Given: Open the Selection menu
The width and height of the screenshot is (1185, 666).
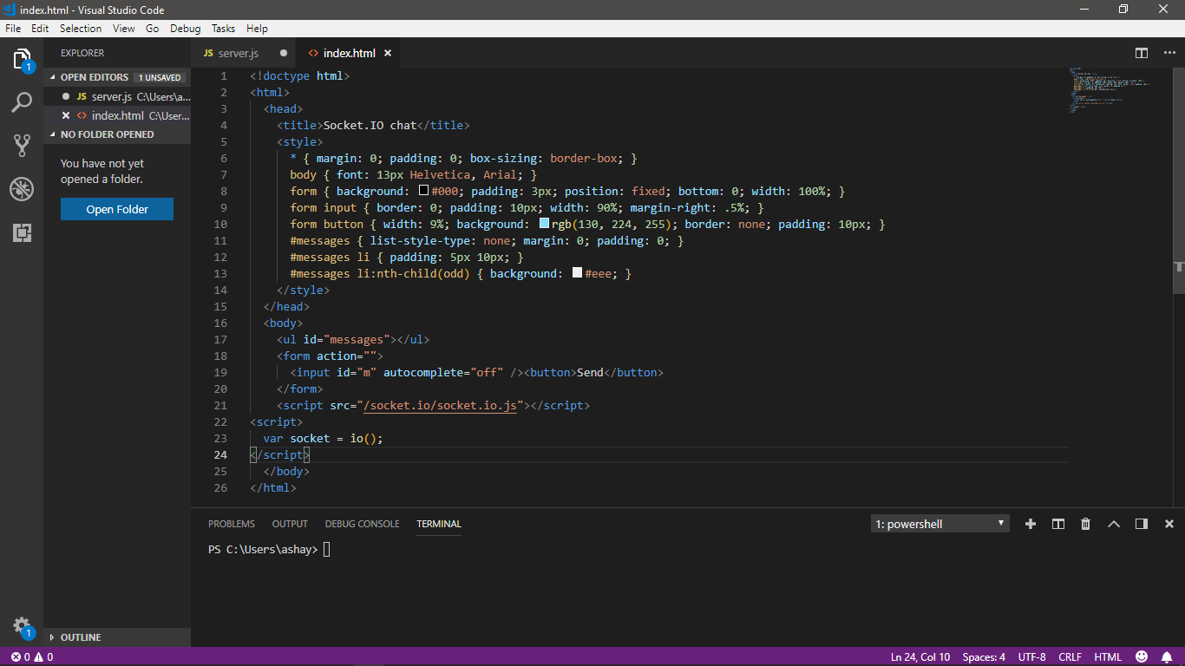Looking at the screenshot, I should coord(81,28).
